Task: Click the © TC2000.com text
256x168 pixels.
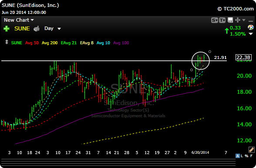Action: click(x=236, y=9)
